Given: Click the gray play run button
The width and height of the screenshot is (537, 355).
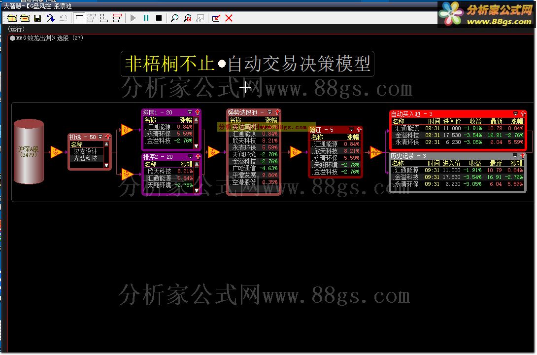Looking at the screenshot, I should [133, 18].
